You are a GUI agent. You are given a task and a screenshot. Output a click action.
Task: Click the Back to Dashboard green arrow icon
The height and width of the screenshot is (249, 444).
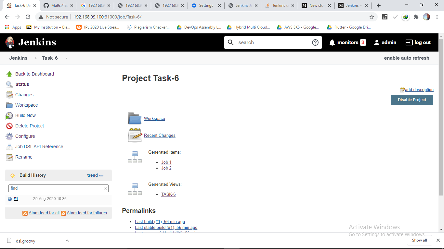(9, 74)
